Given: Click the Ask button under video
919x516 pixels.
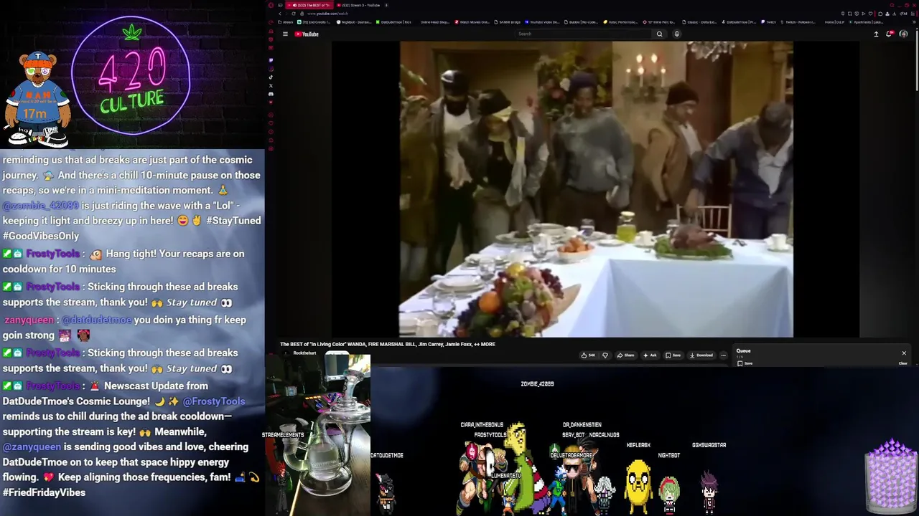Looking at the screenshot, I should pyautogui.click(x=650, y=355).
